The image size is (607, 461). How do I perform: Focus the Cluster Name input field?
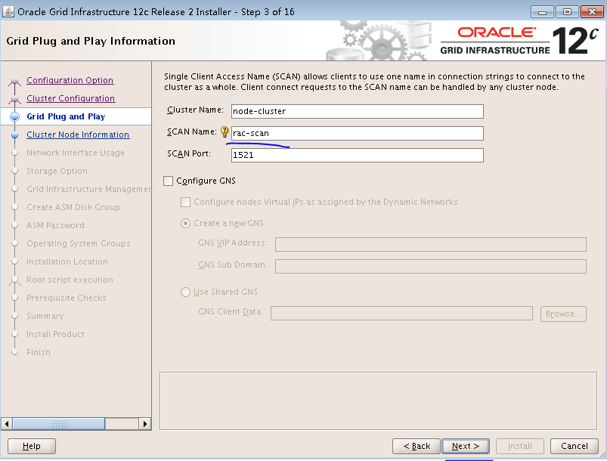[358, 112]
